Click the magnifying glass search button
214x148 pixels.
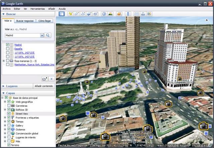pos(48,35)
